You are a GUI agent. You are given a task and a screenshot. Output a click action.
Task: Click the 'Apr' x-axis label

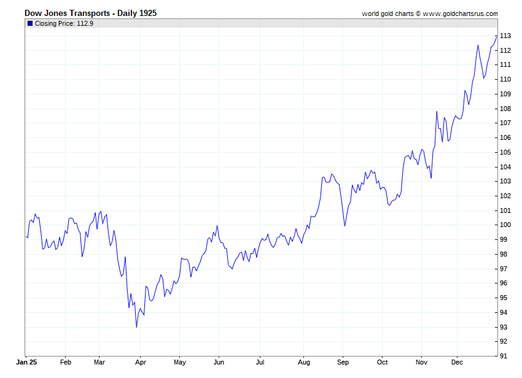[x=141, y=363]
